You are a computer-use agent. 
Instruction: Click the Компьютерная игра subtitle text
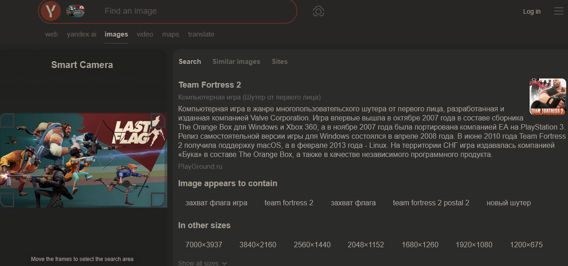(x=249, y=97)
